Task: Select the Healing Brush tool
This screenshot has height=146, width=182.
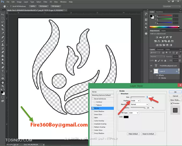Action: click(3, 37)
